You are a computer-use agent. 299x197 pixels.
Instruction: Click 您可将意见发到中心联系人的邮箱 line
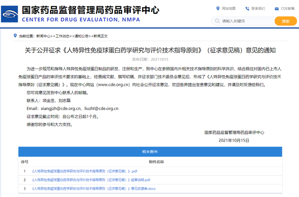point(58,93)
